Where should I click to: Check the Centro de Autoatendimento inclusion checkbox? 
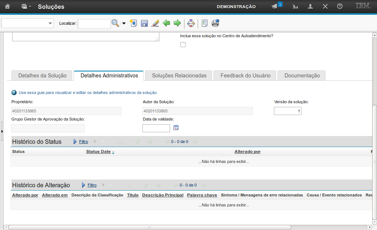183,45
